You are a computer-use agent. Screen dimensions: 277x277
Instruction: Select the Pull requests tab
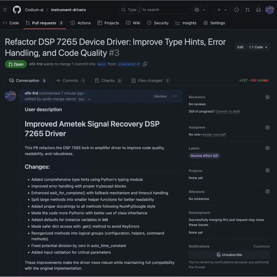click(44, 23)
